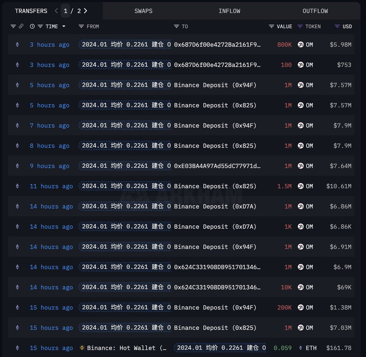Viewport: 366px width, 357px height.
Task: Click the FROM label in 800K row
Action: (125, 44)
